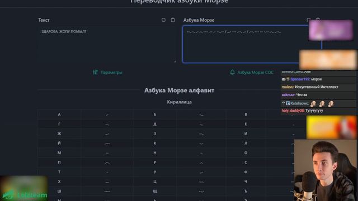Click the letter Х table cell
Screen dimensions: 358x201
point(59,181)
